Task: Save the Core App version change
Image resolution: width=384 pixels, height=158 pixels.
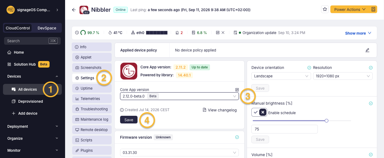Action: 129,120
